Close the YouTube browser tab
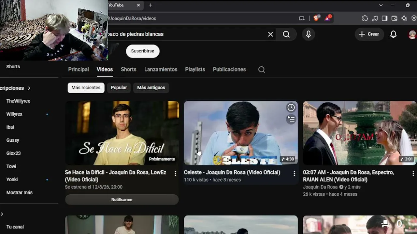 [x=138, y=5]
